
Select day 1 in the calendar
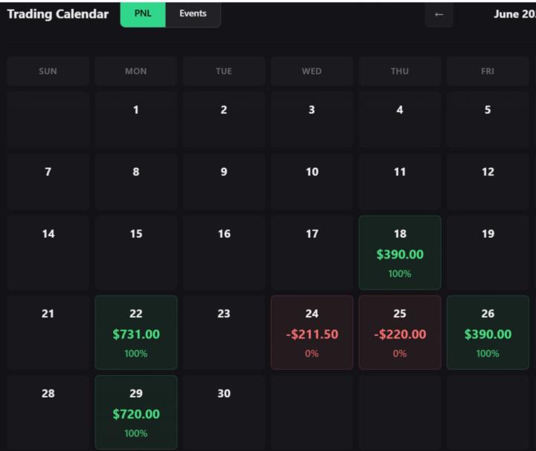click(136, 120)
